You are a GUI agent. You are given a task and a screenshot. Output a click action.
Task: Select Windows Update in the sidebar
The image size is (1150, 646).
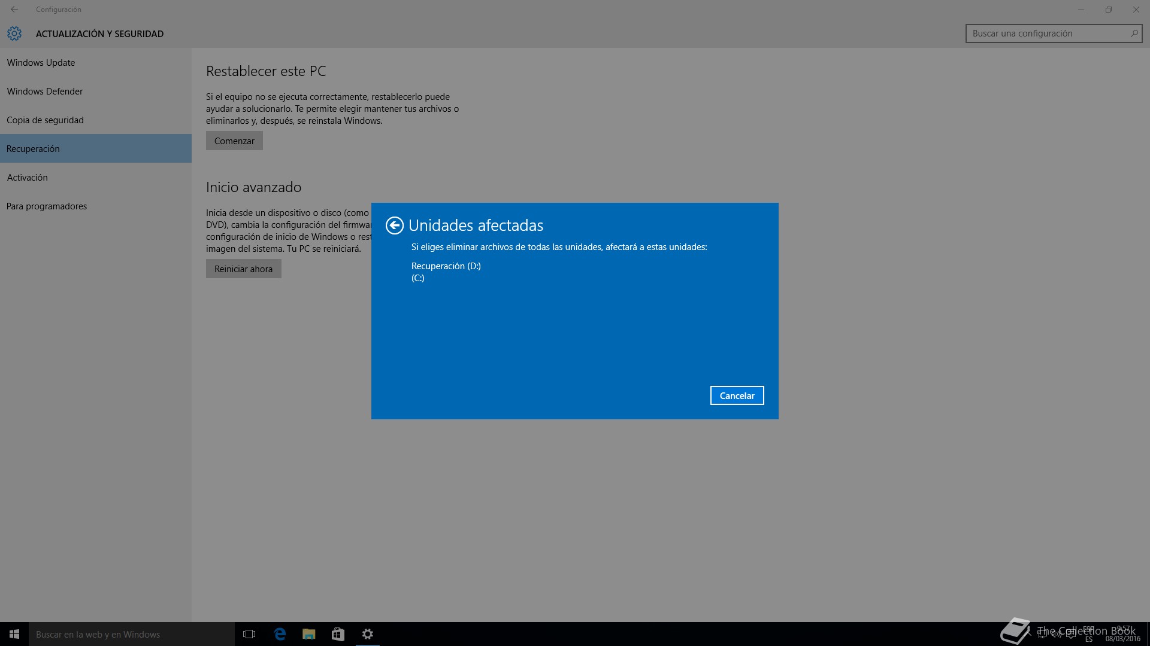[96, 62]
